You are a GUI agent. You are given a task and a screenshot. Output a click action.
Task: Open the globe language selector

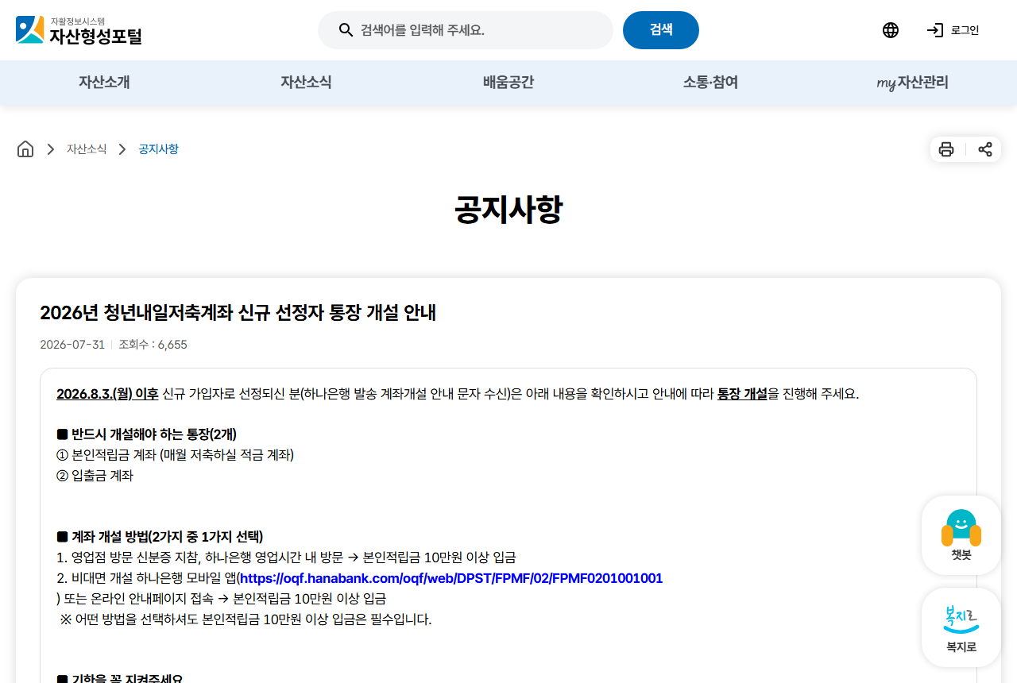click(x=891, y=30)
